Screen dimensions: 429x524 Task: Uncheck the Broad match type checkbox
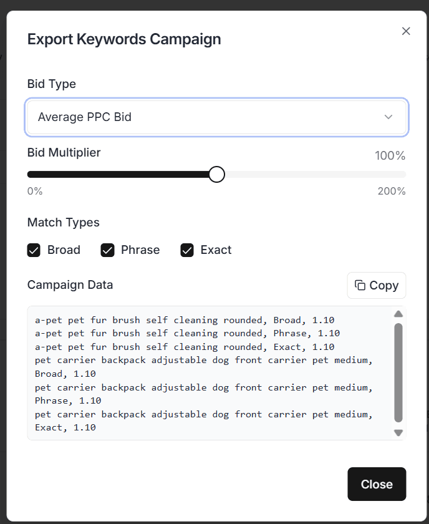click(x=34, y=250)
